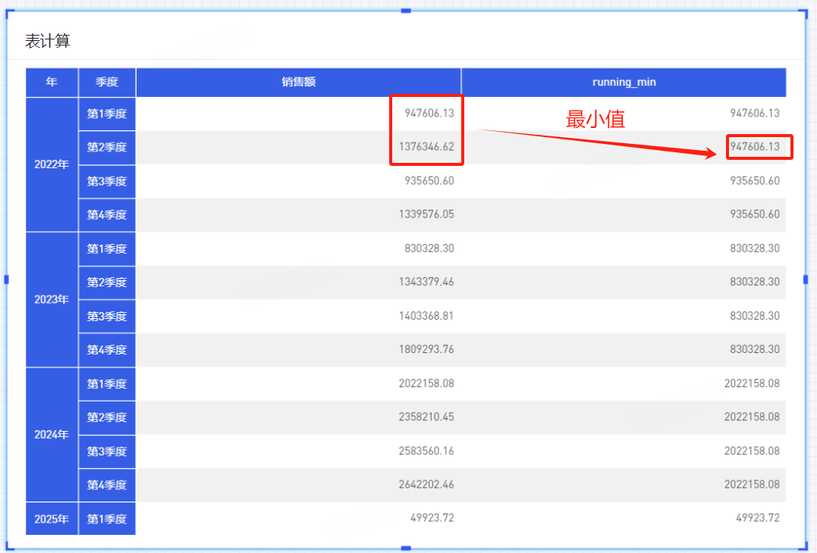This screenshot has width=817, height=553.
Task: Click the sales value 1376346.62
Action: (x=426, y=147)
